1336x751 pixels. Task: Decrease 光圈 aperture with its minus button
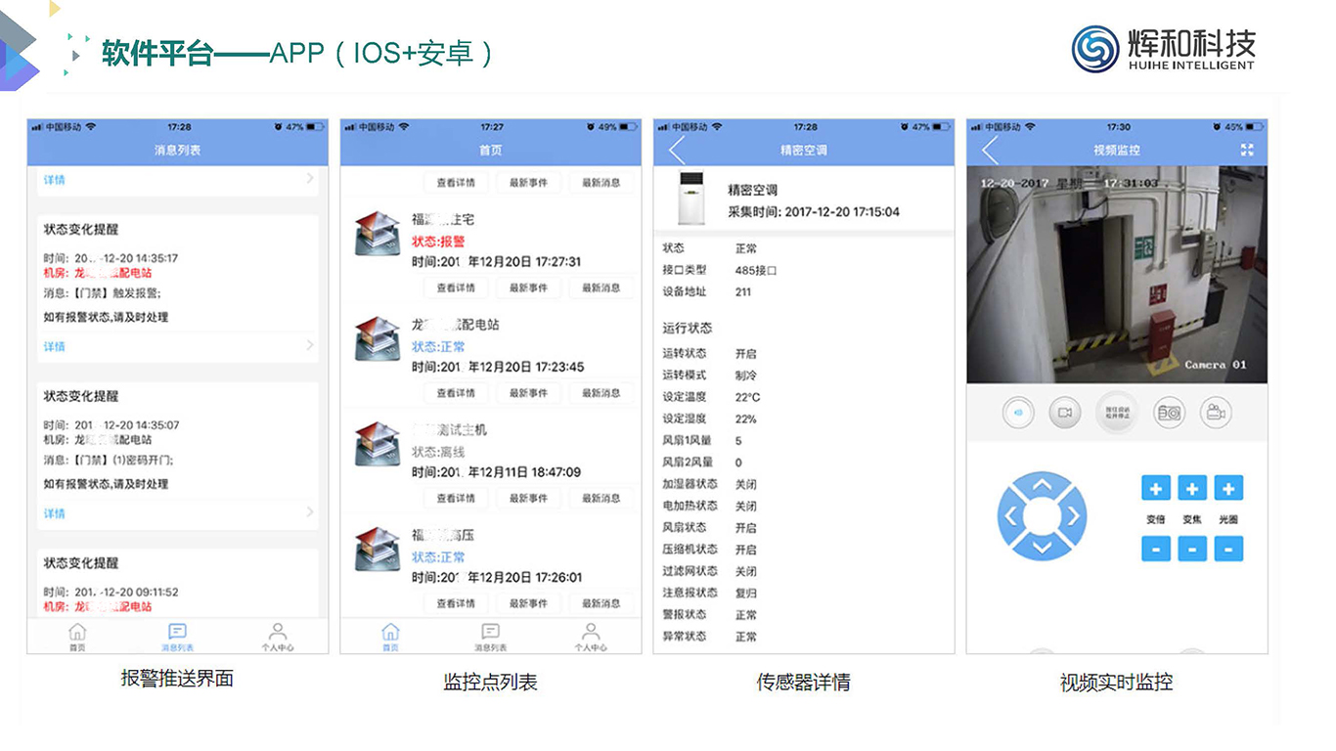click(1228, 549)
